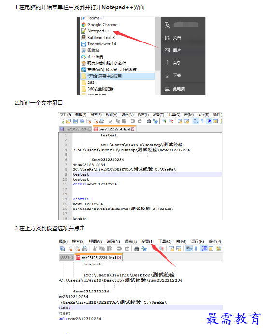The height and width of the screenshot is (334, 265).
Task: Launch TeamViewer 14 from the Start menu
Action: pos(98,44)
